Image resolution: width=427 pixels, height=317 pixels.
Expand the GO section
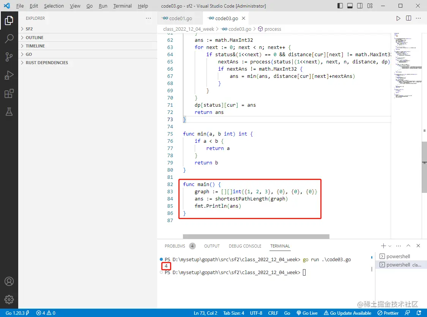(x=88, y=54)
